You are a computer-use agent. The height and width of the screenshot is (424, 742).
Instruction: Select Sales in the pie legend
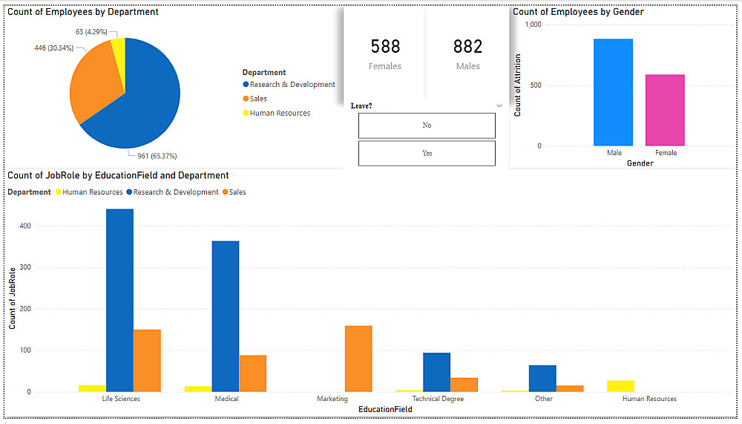coord(255,99)
